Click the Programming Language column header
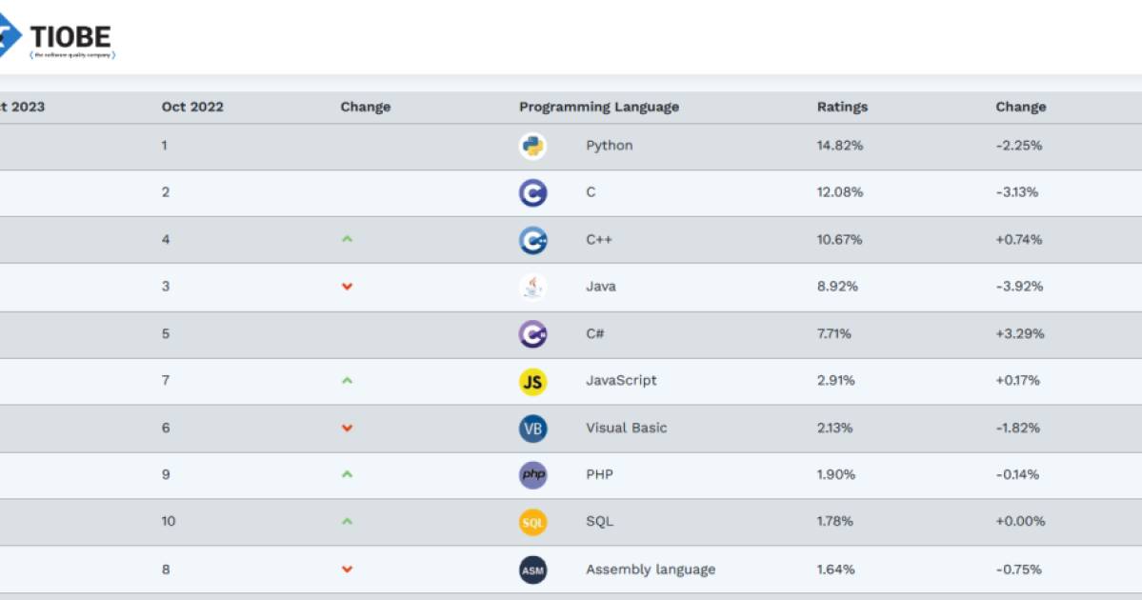1142x600 pixels. point(599,107)
